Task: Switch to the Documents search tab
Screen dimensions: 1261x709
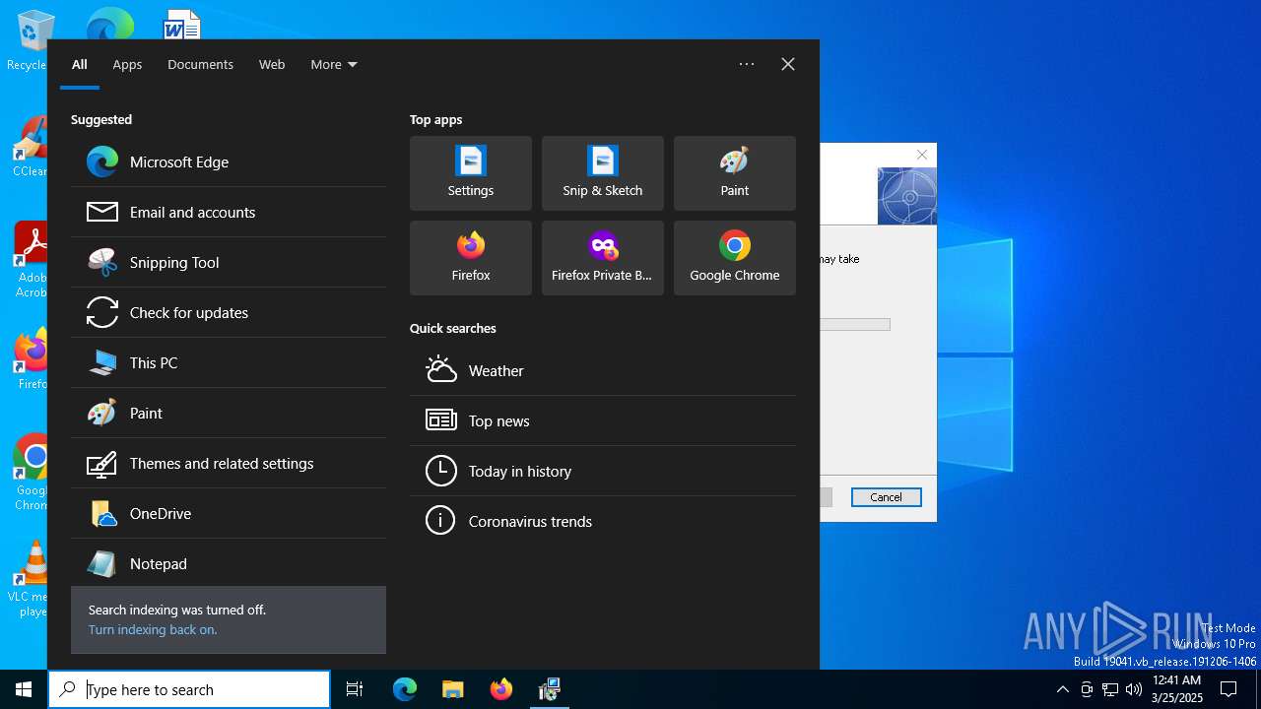Action: [x=200, y=64]
